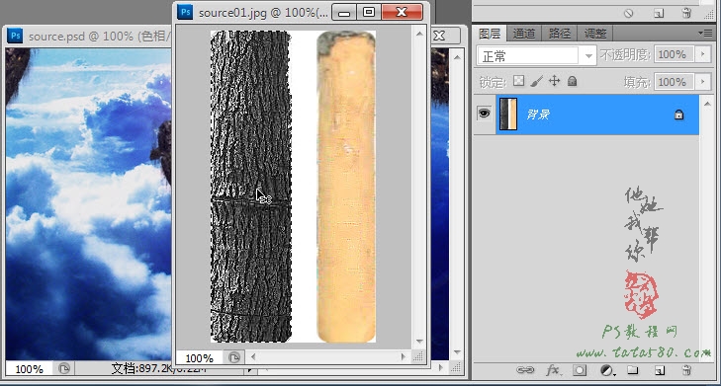Click the peeled wood log image
Image resolution: width=721 pixels, height=386 pixels.
[346, 187]
